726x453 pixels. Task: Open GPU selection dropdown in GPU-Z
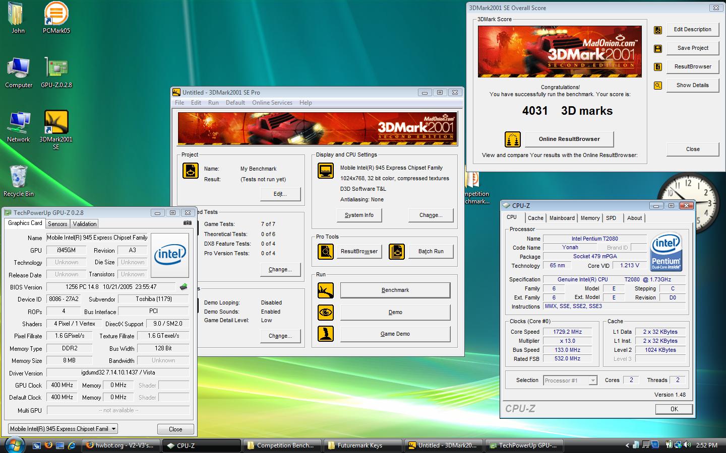point(63,429)
